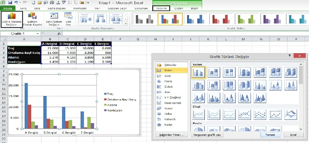Click Satır/Sütun Değiştir icon

tap(54, 19)
